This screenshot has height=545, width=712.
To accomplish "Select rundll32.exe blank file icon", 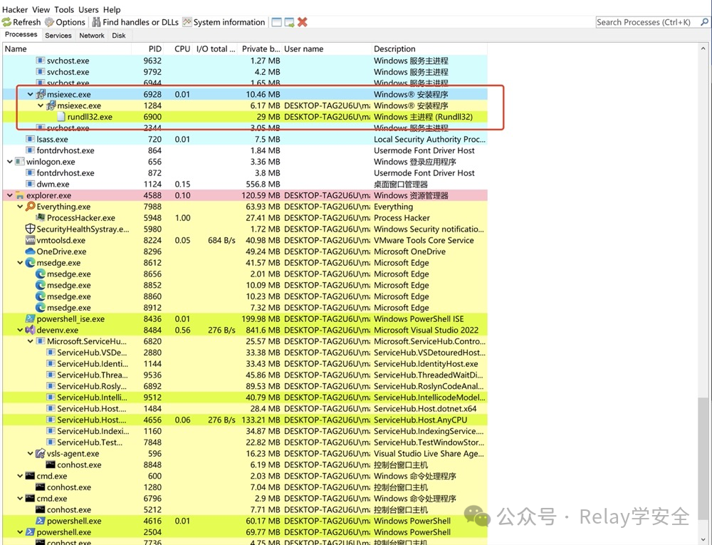I will click(61, 117).
